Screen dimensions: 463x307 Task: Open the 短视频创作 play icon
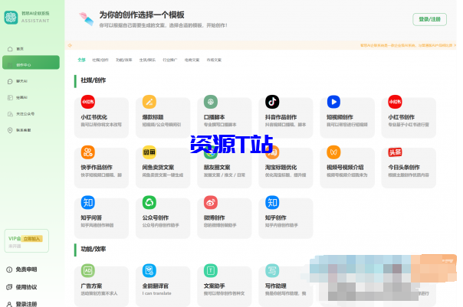[x=333, y=102]
